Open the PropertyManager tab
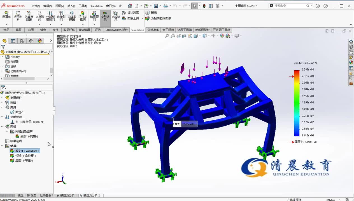This screenshot has height=201, width=354. pos(13,41)
